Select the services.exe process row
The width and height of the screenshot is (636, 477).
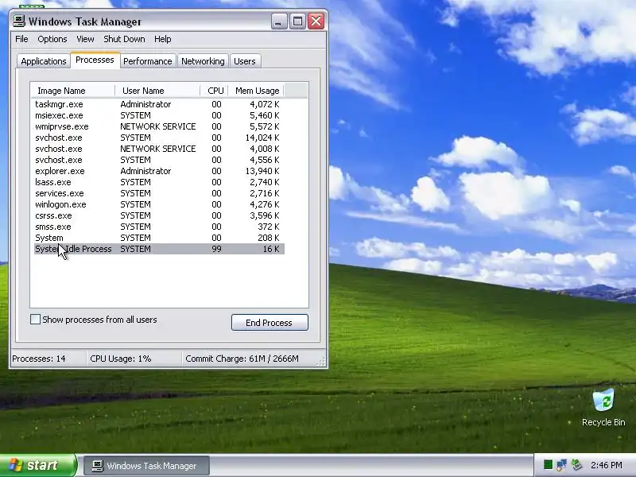pyautogui.click(x=159, y=193)
